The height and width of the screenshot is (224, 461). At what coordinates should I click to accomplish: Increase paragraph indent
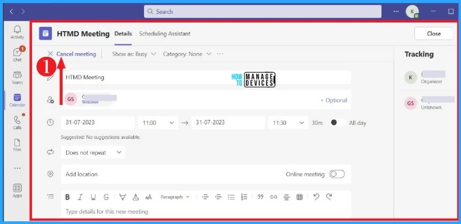(x=218, y=197)
